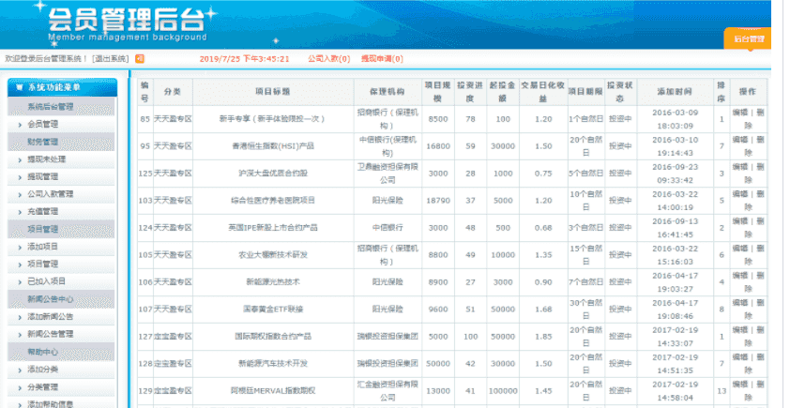Click project title 新能源汽车技术开发
The image size is (790, 408).
[x=273, y=364]
